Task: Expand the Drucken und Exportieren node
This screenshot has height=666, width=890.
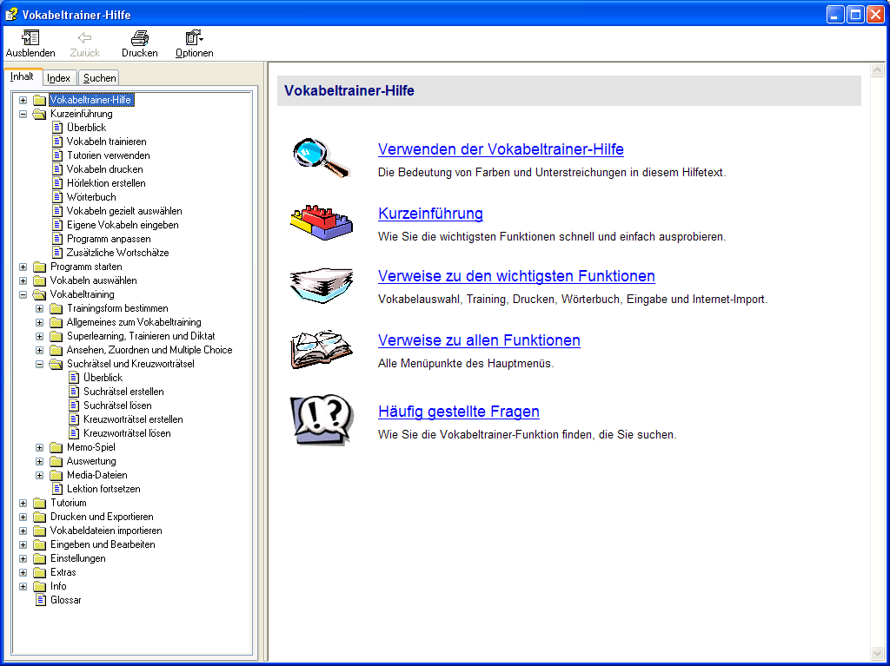Action: click(23, 517)
